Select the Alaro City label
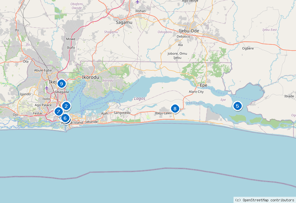This screenshot has width=296, height=203. (196, 92)
